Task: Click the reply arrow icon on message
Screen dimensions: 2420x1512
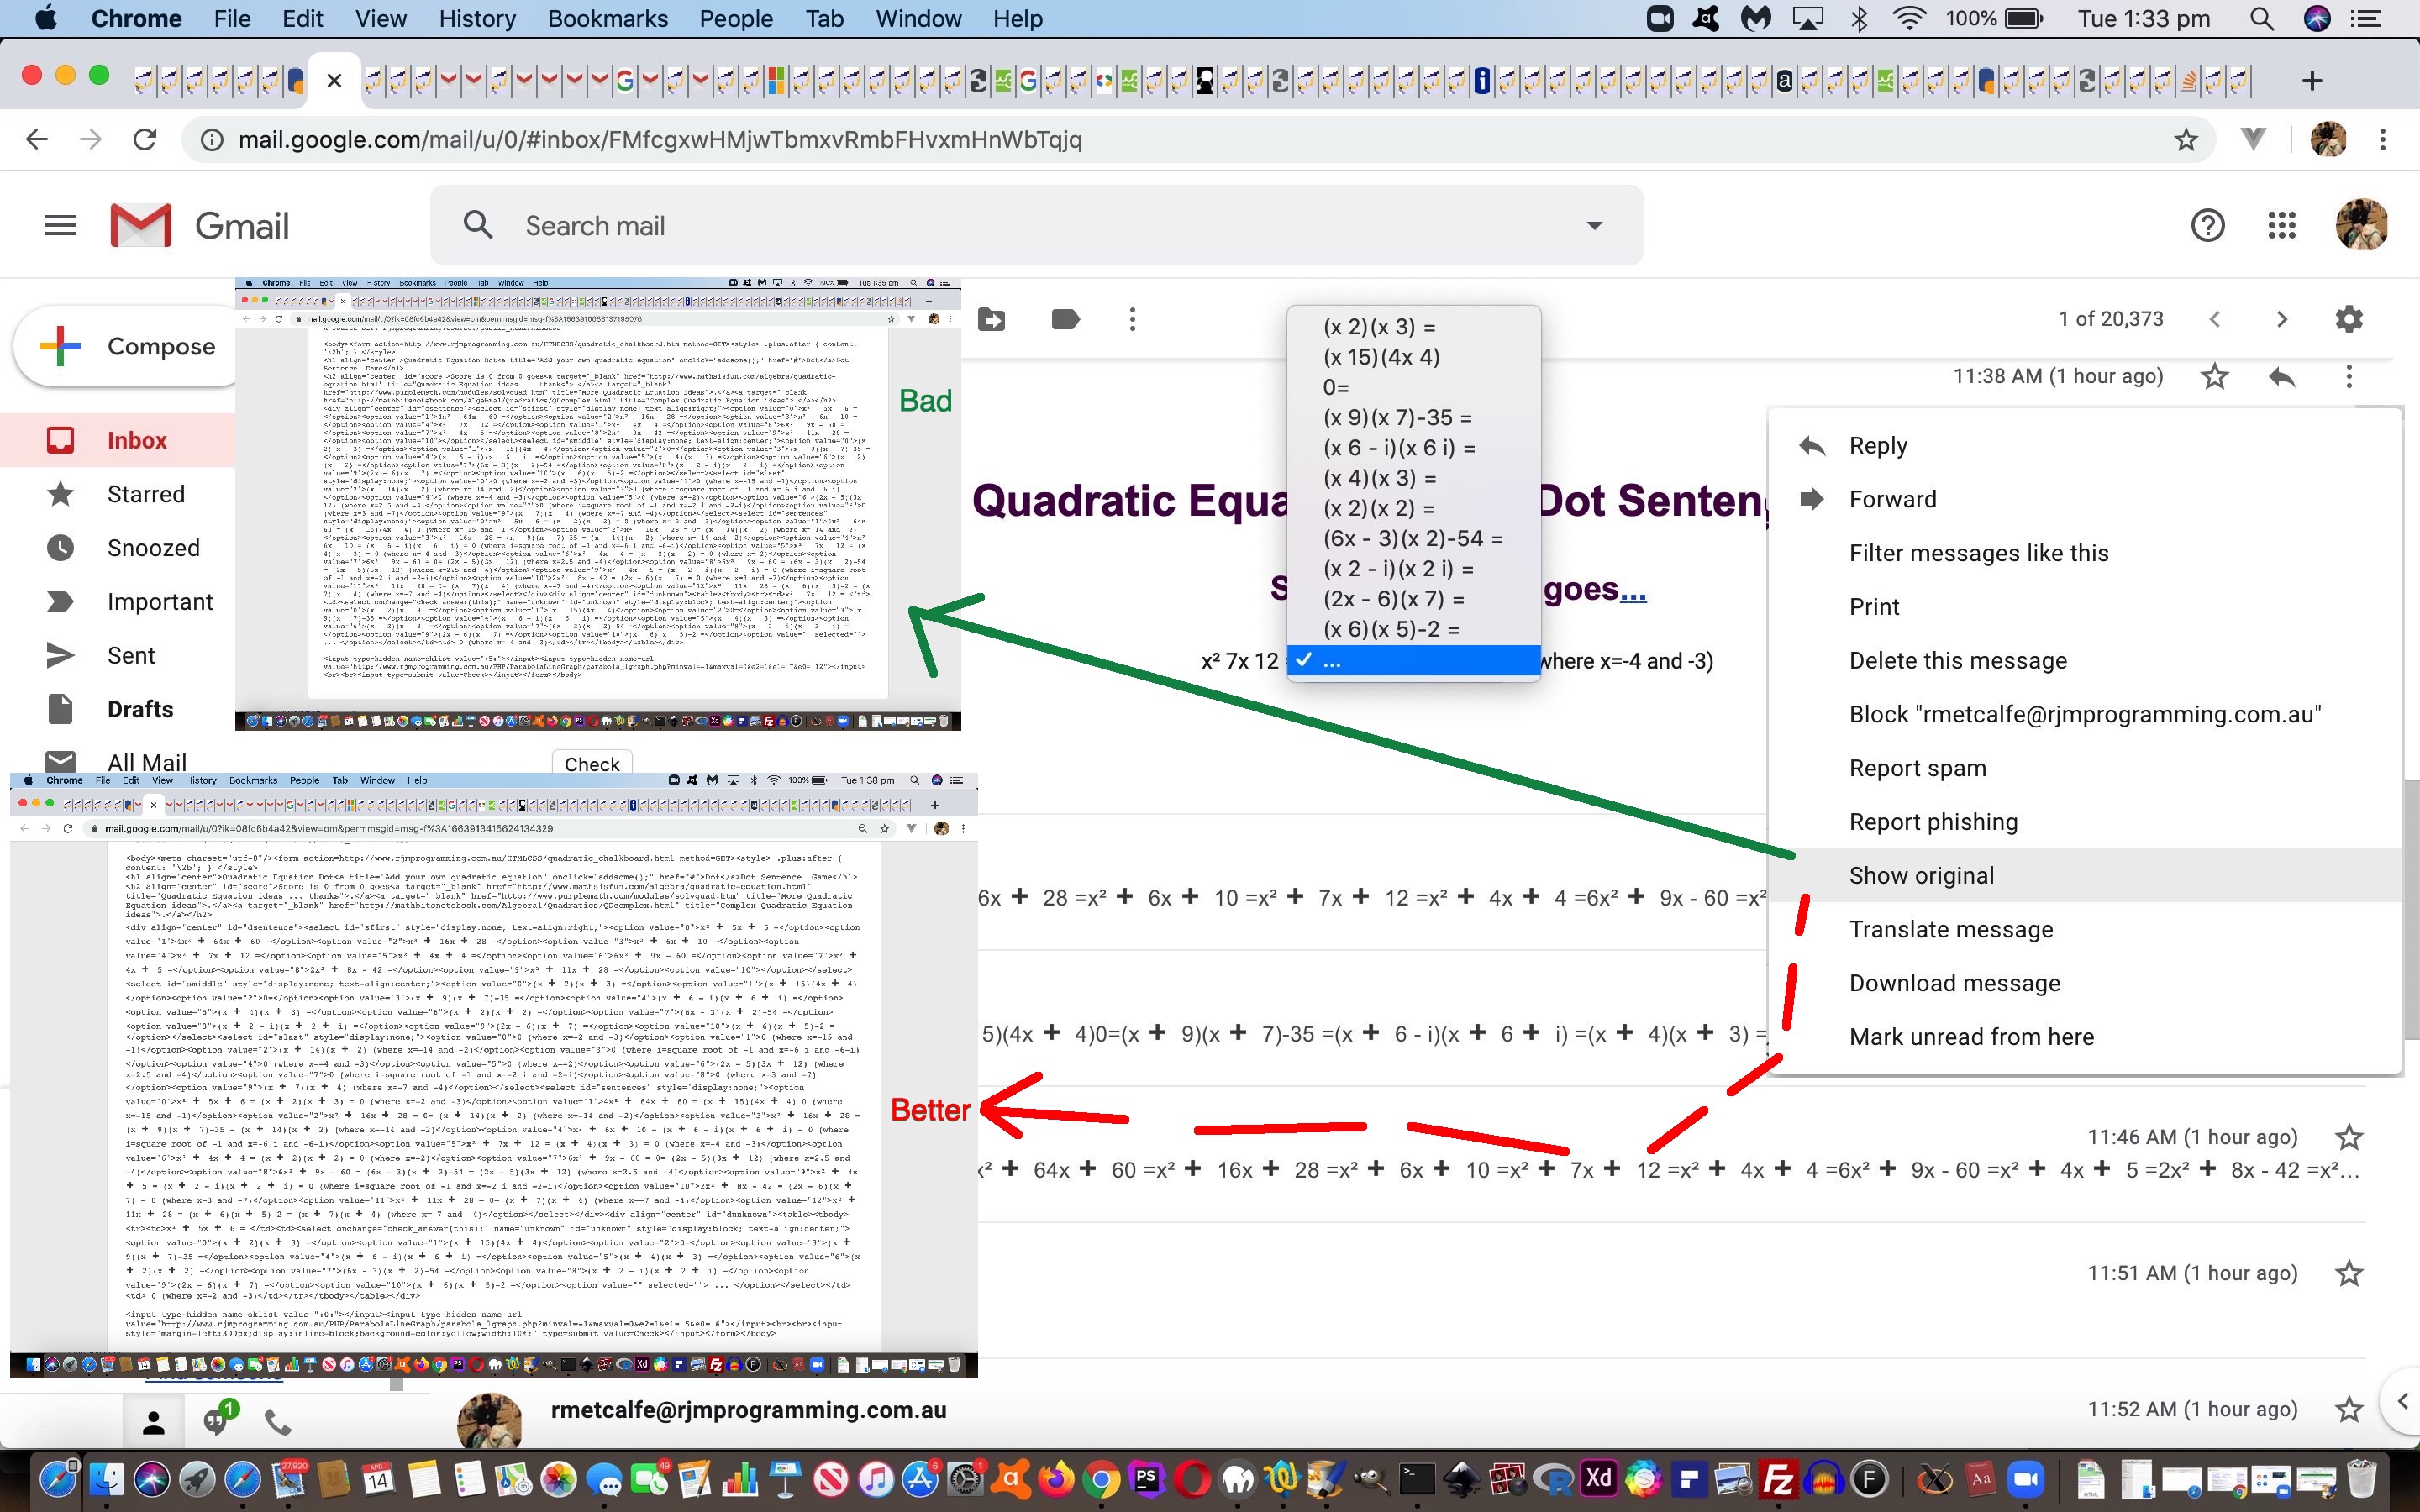Action: (x=2281, y=377)
